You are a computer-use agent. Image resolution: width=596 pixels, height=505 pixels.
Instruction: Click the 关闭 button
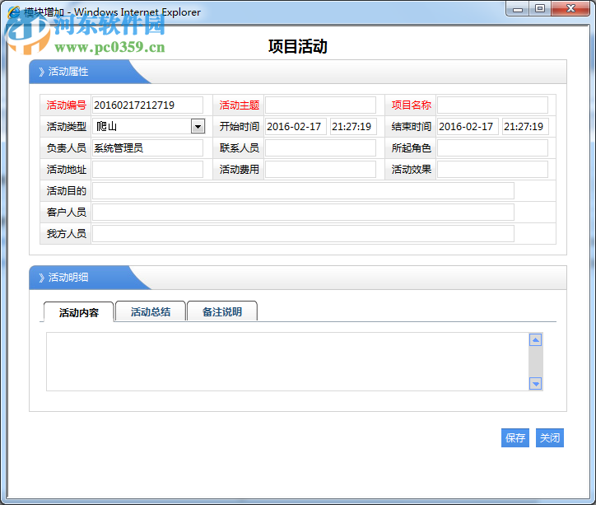[x=550, y=437]
